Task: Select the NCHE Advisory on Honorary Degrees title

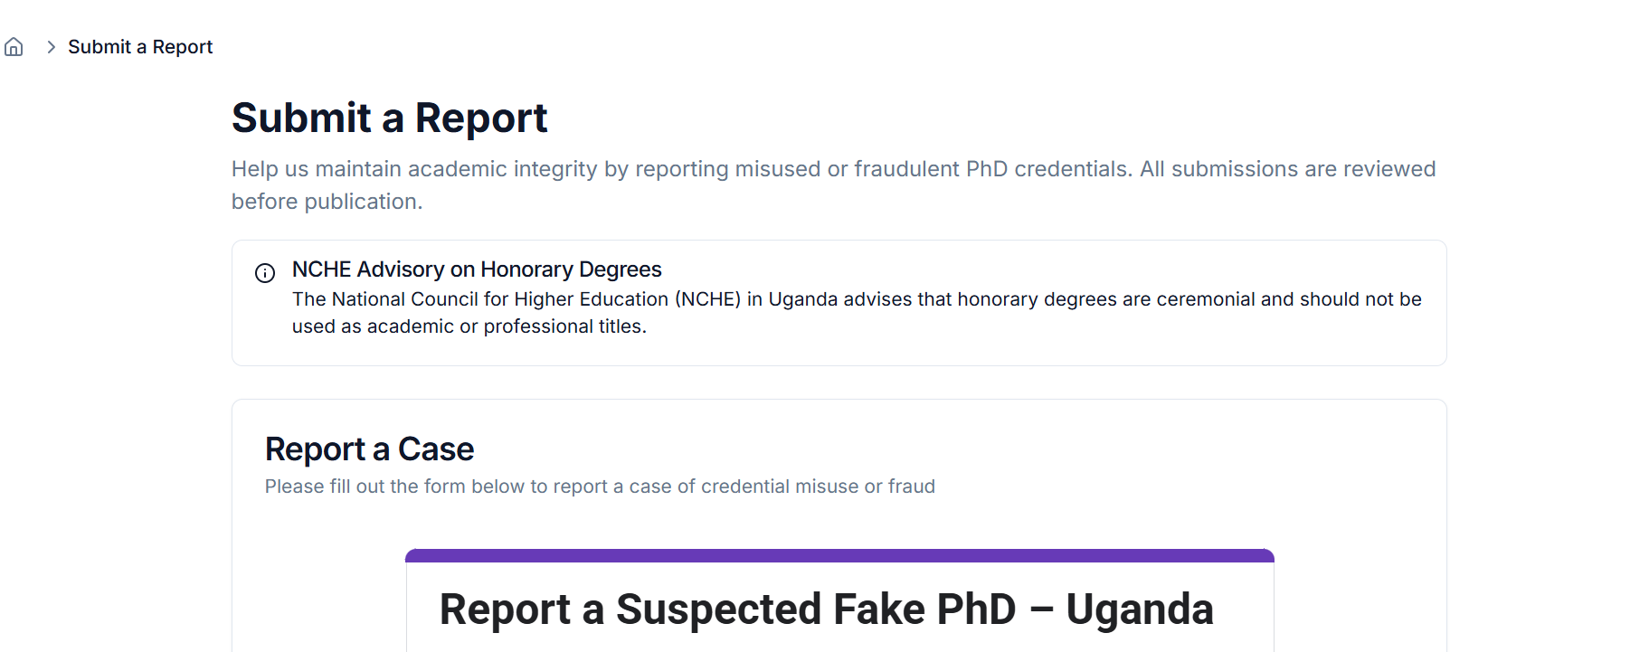Action: (x=477, y=269)
